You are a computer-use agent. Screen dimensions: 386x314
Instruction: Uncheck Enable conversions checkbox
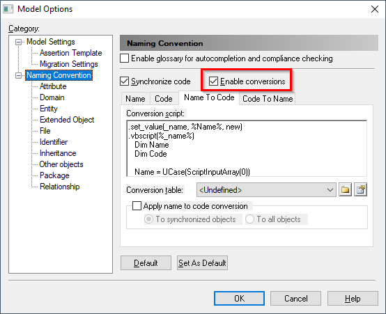(x=213, y=81)
